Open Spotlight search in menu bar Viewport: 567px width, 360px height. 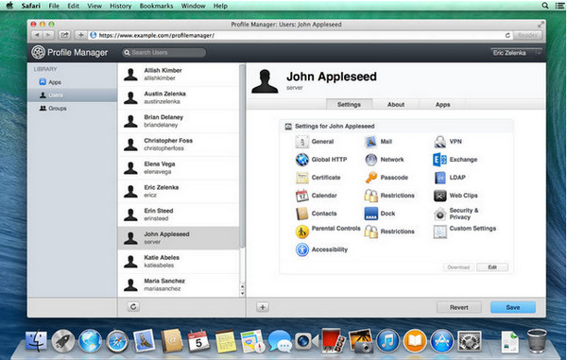click(x=545, y=6)
